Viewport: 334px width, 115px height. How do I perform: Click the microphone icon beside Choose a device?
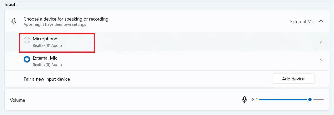pos(14,22)
